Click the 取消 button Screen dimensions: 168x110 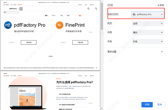(x=160, y=104)
